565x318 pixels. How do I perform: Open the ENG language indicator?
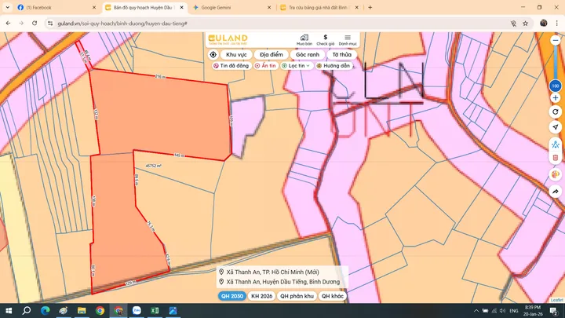(514, 311)
